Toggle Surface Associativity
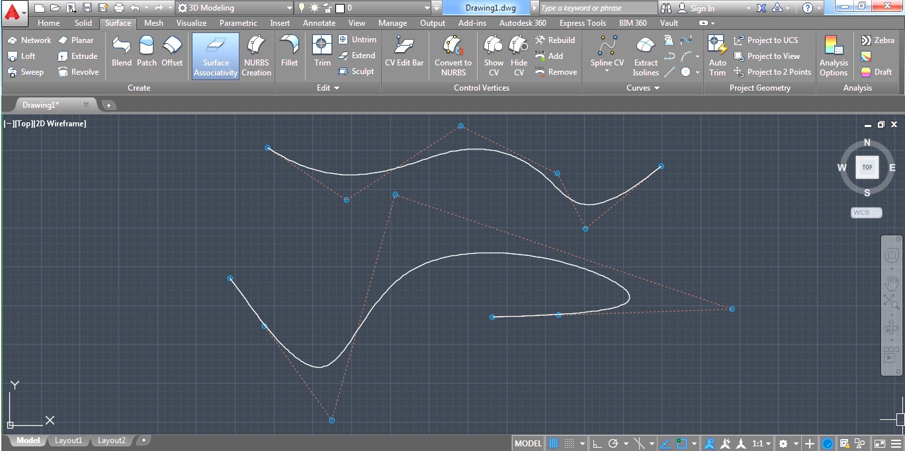This screenshot has height=451, width=905. click(216, 56)
